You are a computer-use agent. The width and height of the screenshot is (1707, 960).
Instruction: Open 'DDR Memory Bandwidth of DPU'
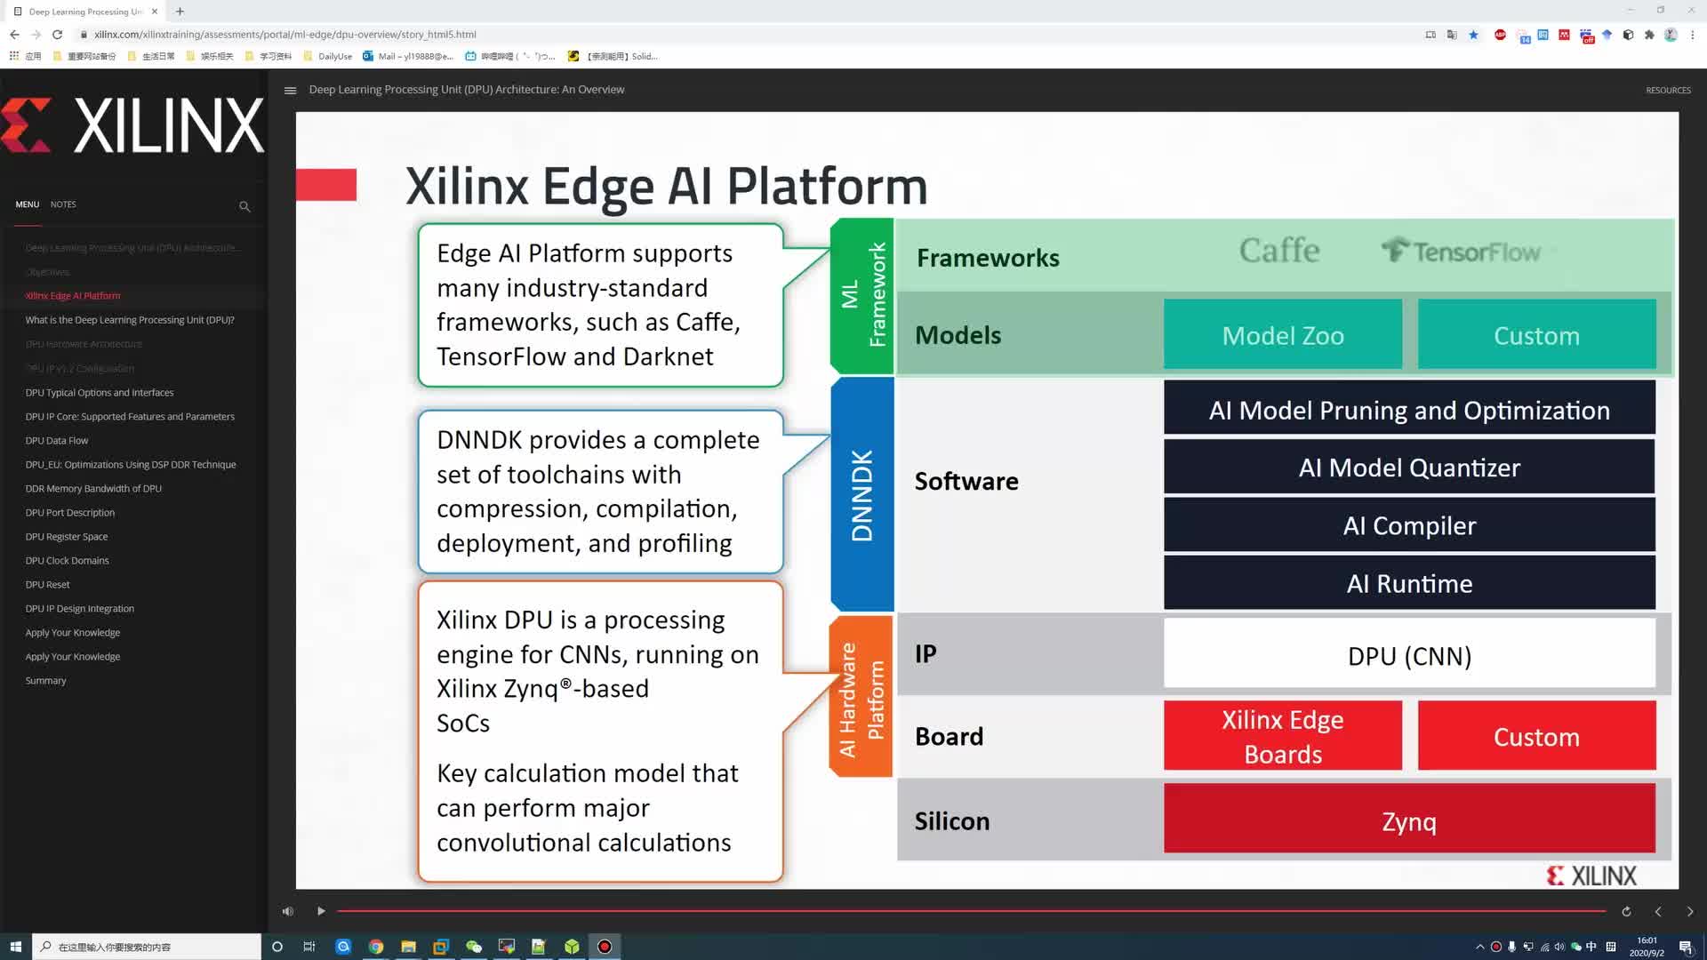[93, 489]
